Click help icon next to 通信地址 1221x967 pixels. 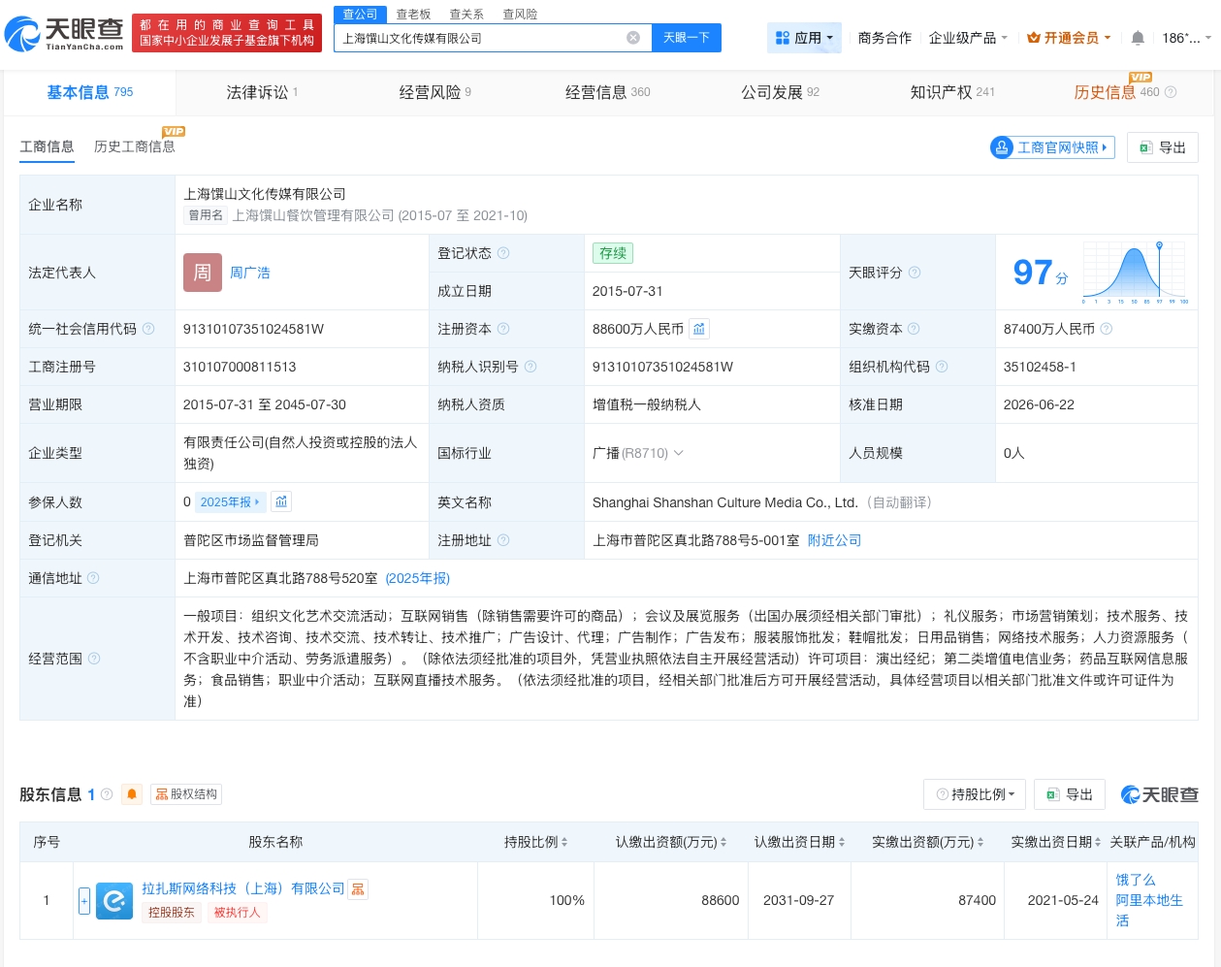pyautogui.click(x=93, y=578)
